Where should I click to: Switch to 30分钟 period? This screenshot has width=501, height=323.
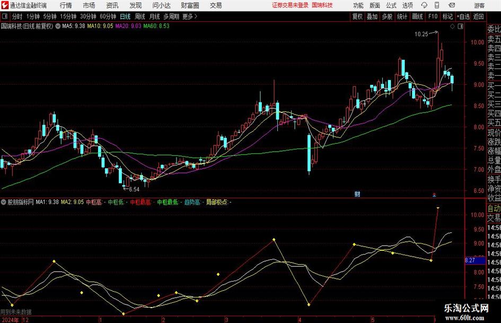[88, 16]
